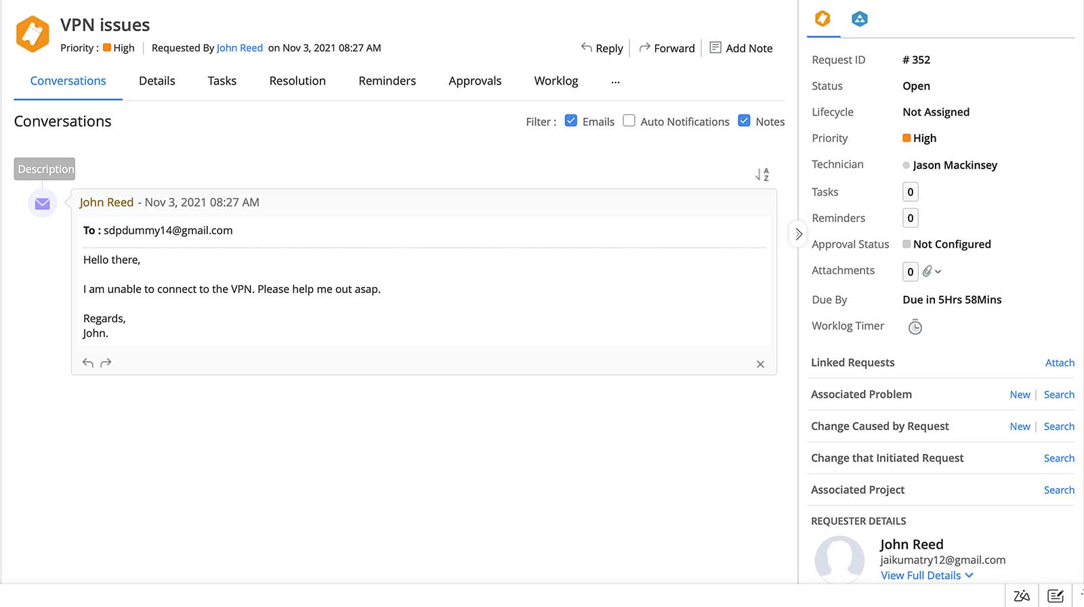The width and height of the screenshot is (1084, 607).
Task: Click the purple email envelope icon
Action: point(42,204)
